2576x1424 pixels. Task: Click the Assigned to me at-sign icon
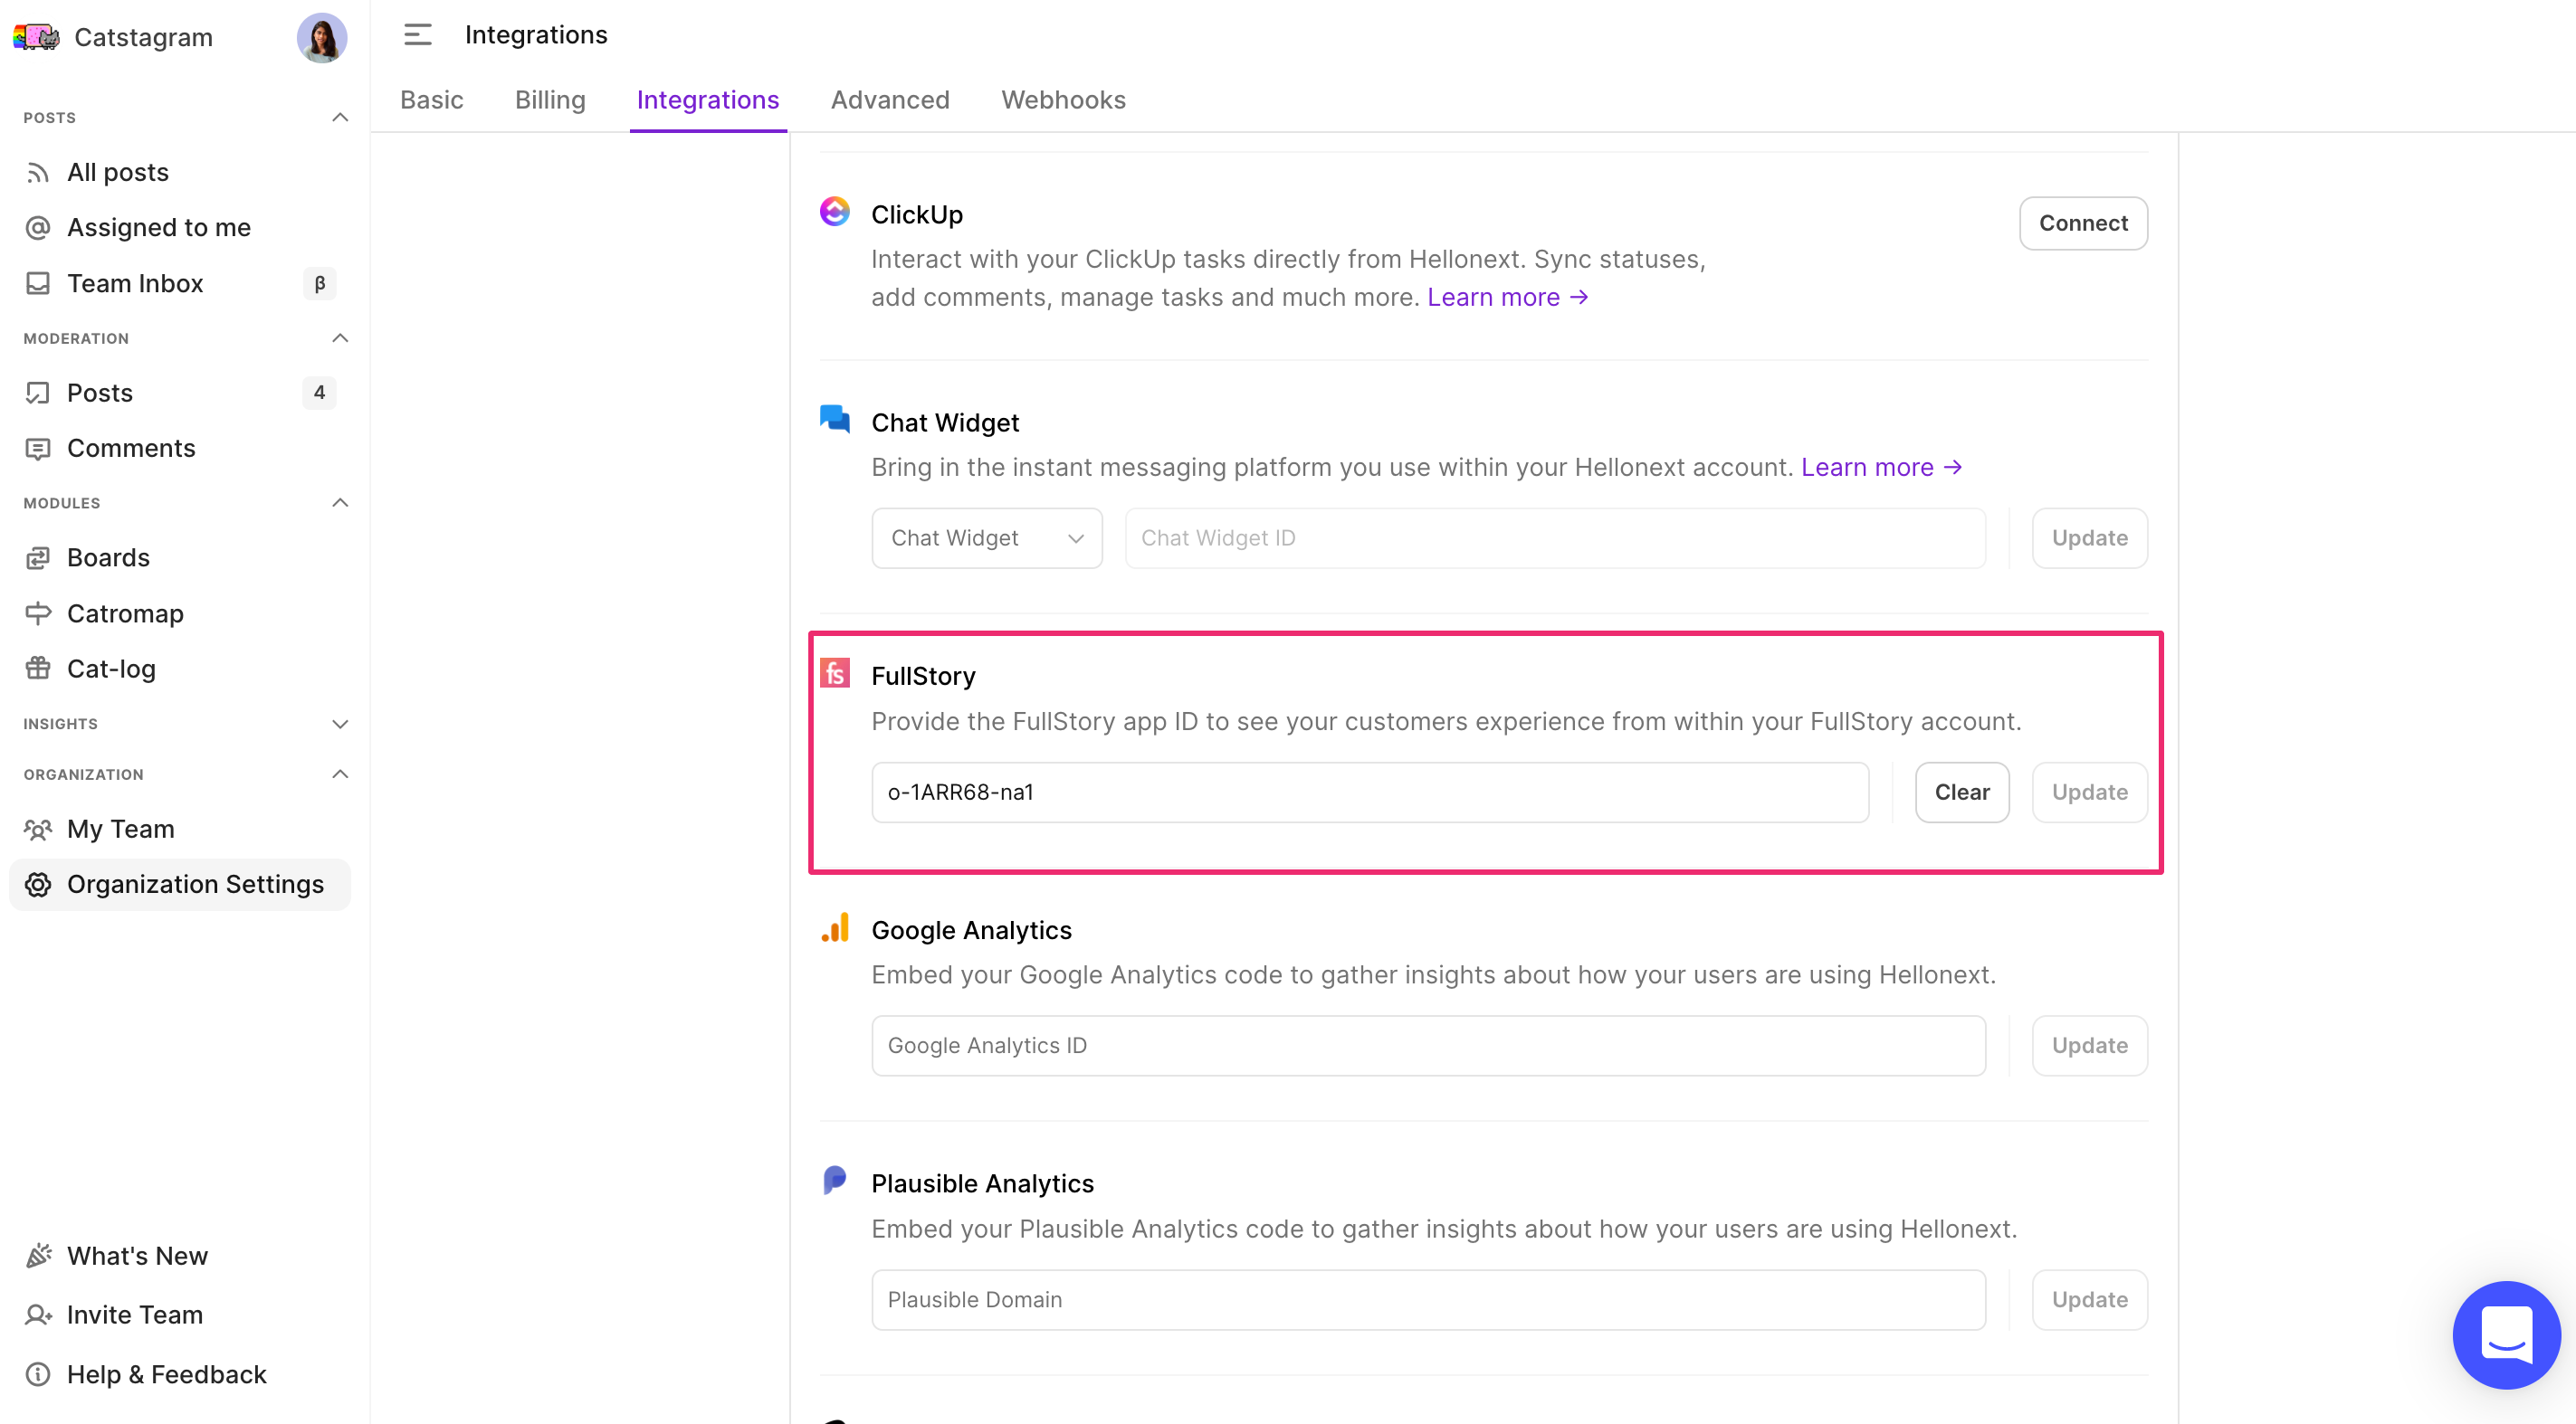click(38, 228)
